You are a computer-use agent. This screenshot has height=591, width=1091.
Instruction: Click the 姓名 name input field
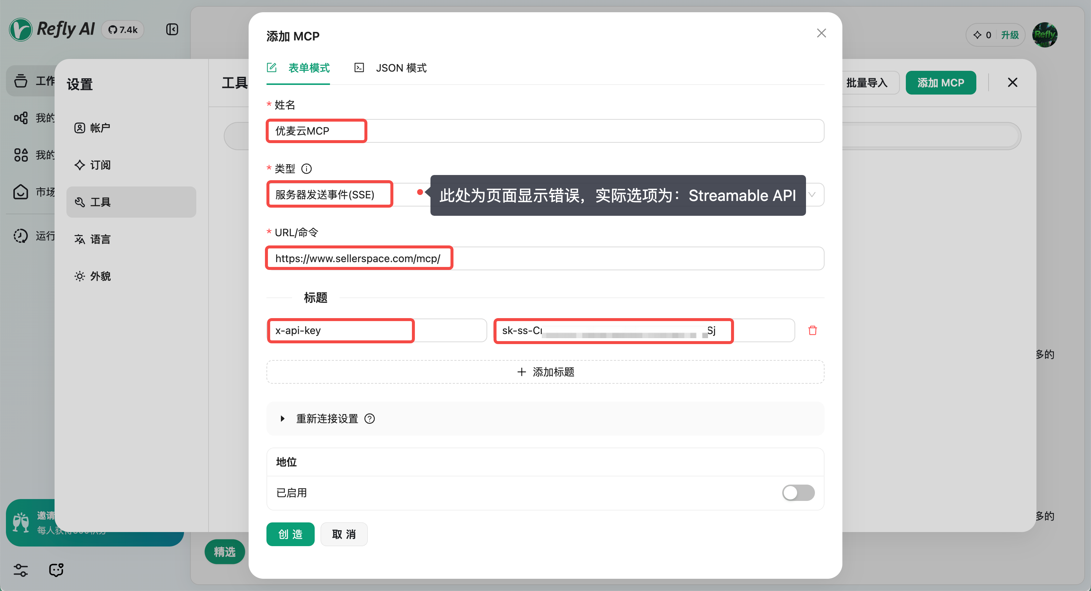click(x=545, y=131)
